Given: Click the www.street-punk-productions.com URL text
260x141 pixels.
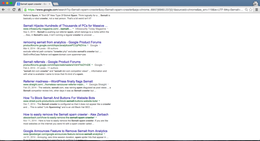Looking at the screenshot, I should click(61, 101).
